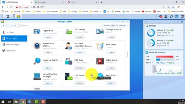Show more bookmarks chevron
185x104 pixels.
(165, 12)
